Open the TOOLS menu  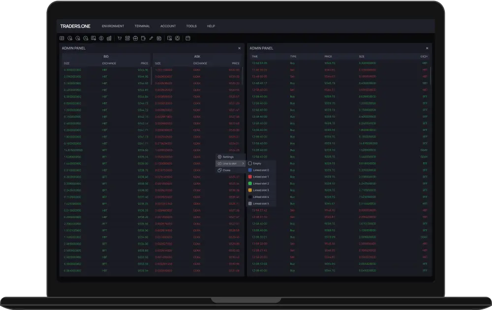click(191, 26)
